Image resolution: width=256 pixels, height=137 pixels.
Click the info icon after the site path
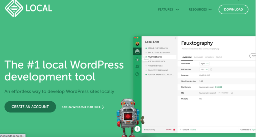pyautogui.click(x=218, y=49)
